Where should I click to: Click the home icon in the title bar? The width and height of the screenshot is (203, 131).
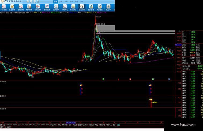28,1
